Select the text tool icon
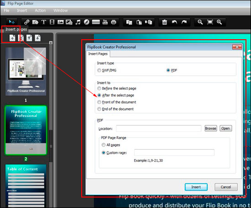The height and width of the screenshot is (208, 251). (x=44, y=22)
